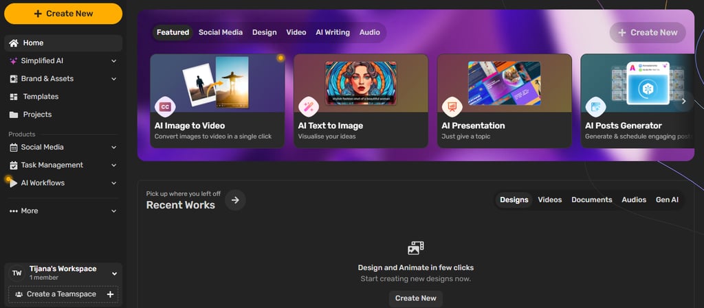Switch to the Video tab

point(296,32)
